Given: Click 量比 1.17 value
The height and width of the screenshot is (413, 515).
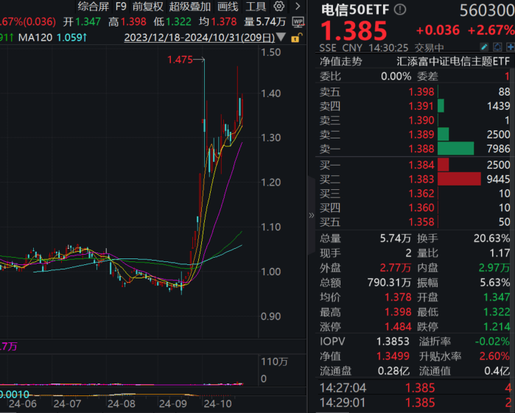Looking at the screenshot, I should click(x=500, y=253).
